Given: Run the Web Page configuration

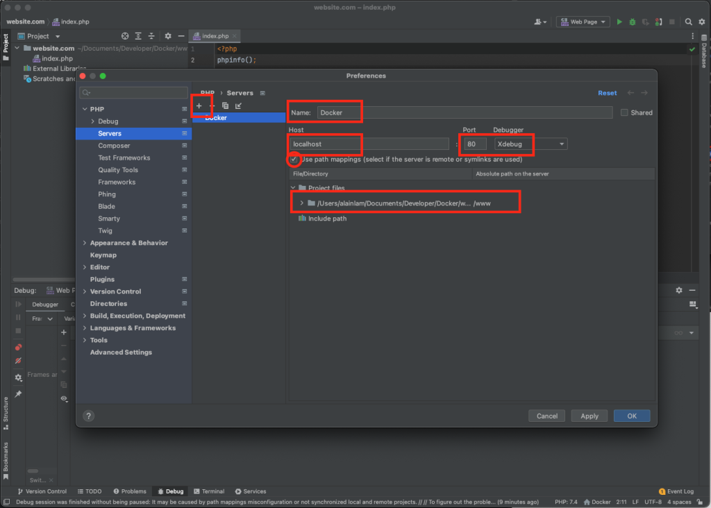Looking at the screenshot, I should point(619,22).
